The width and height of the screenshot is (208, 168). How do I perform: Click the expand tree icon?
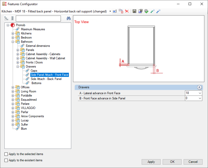click(6, 18)
